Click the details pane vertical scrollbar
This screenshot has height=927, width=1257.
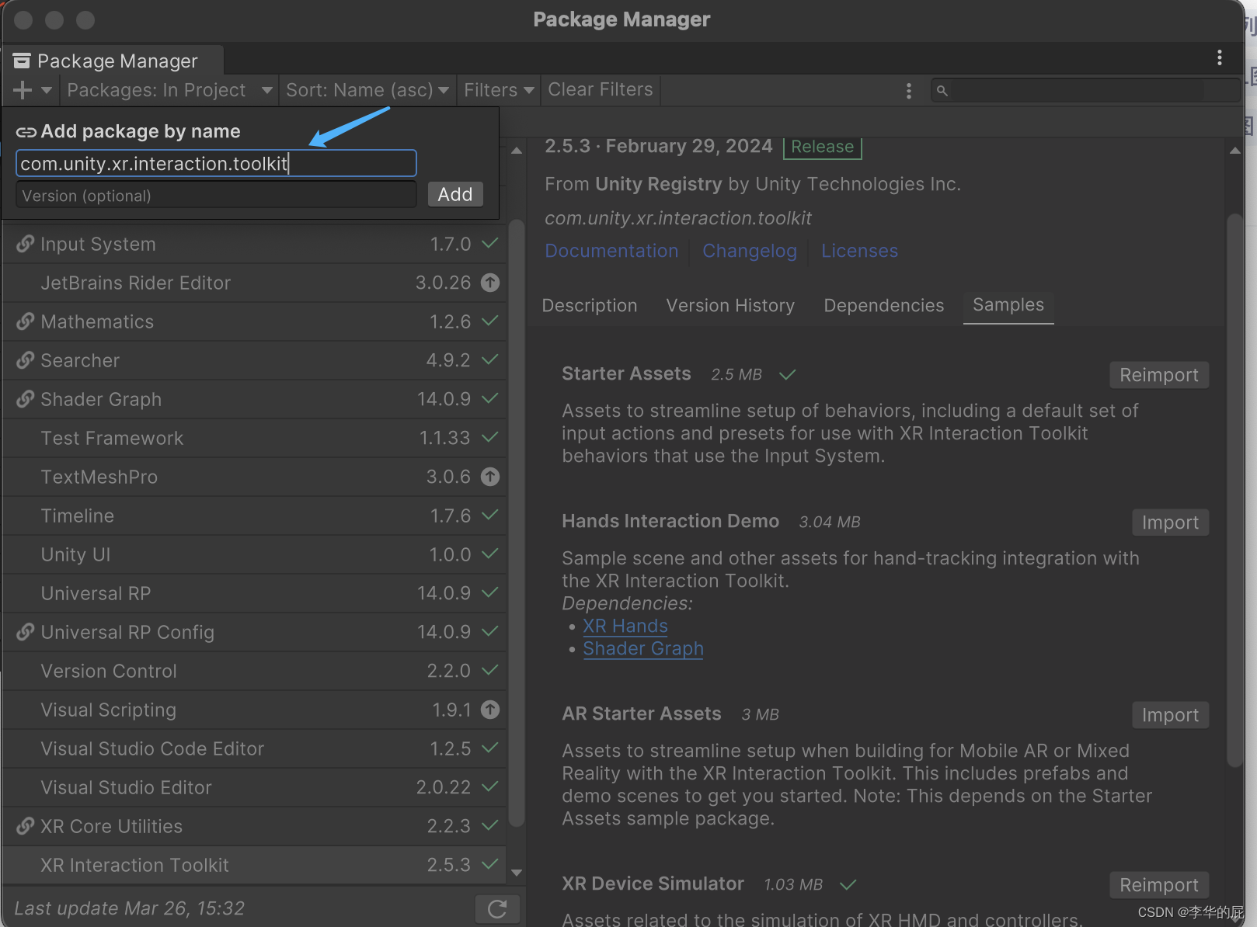[1234, 491]
